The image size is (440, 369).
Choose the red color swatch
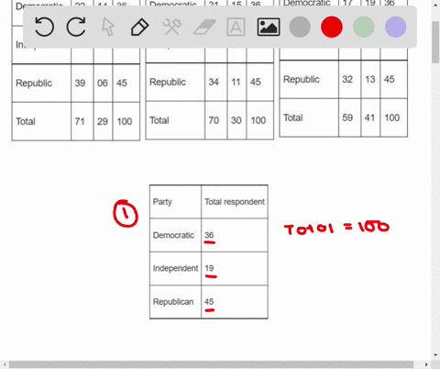[332, 27]
